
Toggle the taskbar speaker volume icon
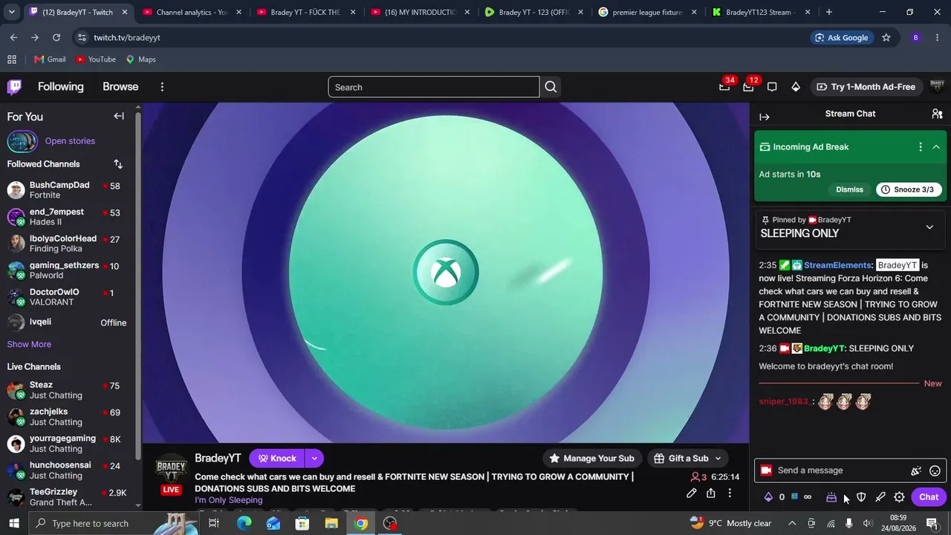[868, 523]
